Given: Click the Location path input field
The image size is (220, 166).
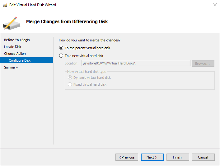Looking at the screenshot, I should click(x=136, y=63).
